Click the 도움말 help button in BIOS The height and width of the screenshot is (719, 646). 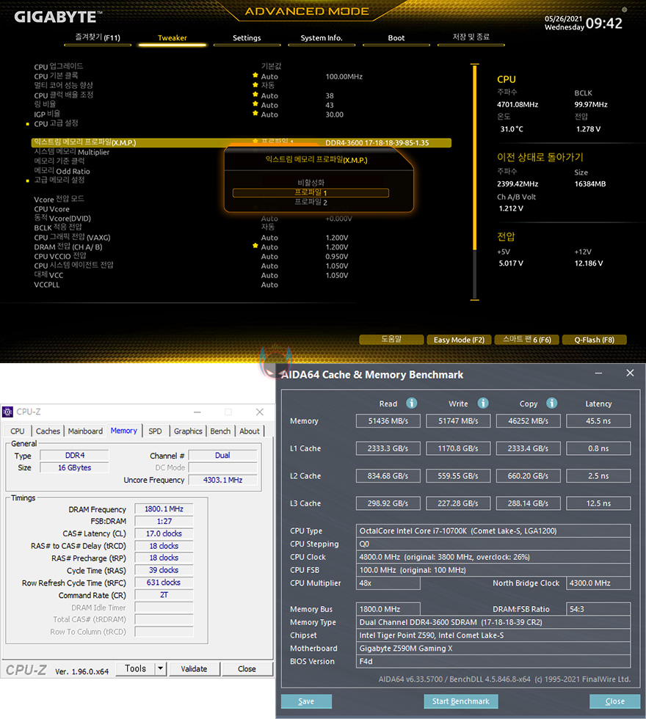click(x=391, y=339)
